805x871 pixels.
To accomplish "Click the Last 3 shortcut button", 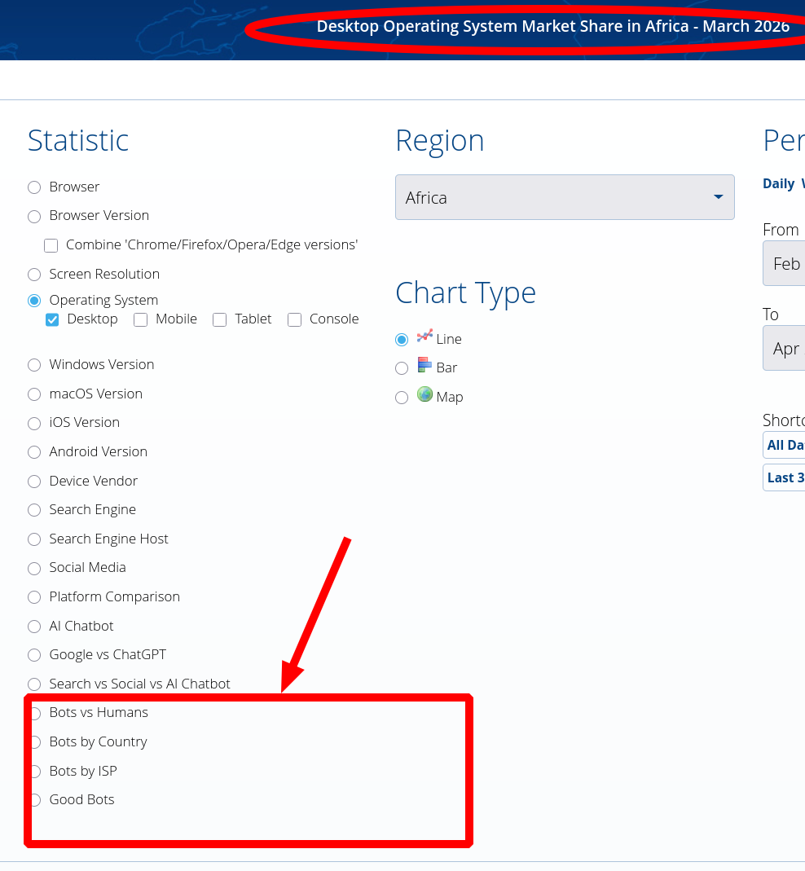I will coord(785,477).
